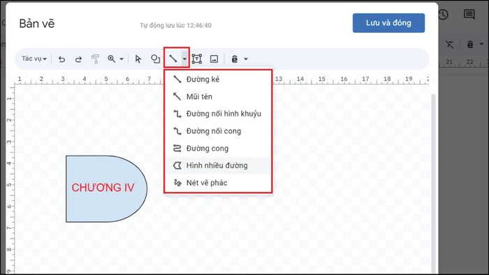
Task: Open the comments icon at top right
Action: pyautogui.click(x=469, y=15)
